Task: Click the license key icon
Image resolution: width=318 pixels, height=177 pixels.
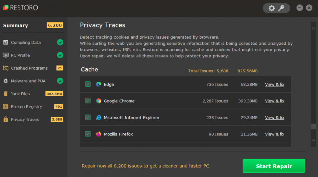Action: pos(282,8)
